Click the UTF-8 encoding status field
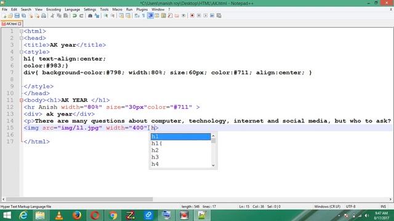Screen dimensions: 394x221 click(x=350, y=206)
